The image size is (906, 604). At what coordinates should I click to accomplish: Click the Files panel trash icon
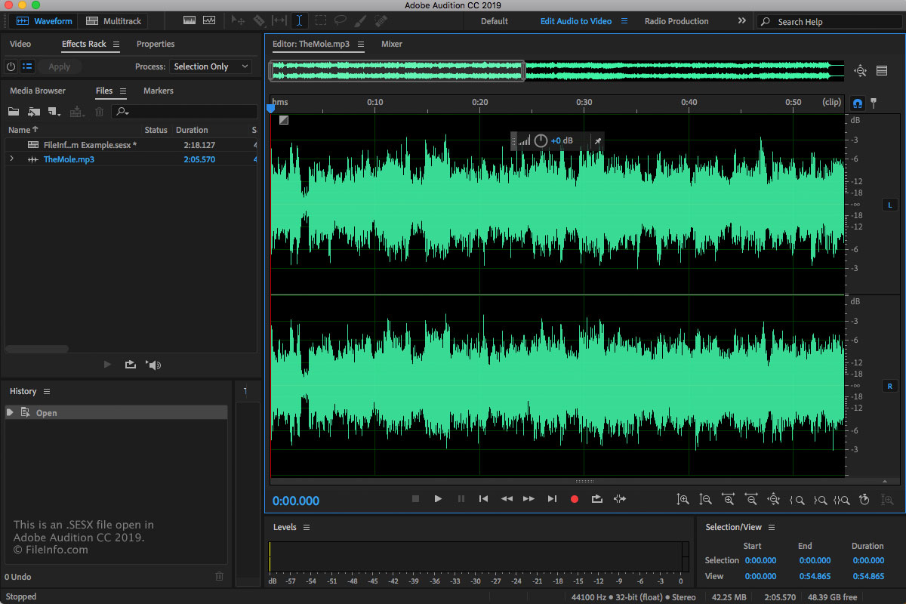click(99, 112)
